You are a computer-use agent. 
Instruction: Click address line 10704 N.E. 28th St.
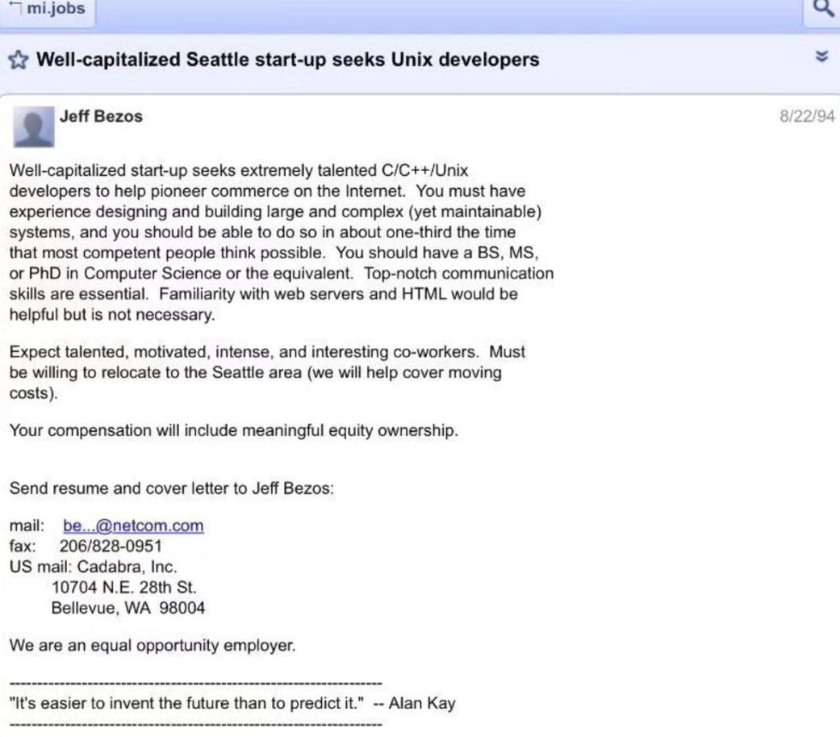[x=124, y=588]
